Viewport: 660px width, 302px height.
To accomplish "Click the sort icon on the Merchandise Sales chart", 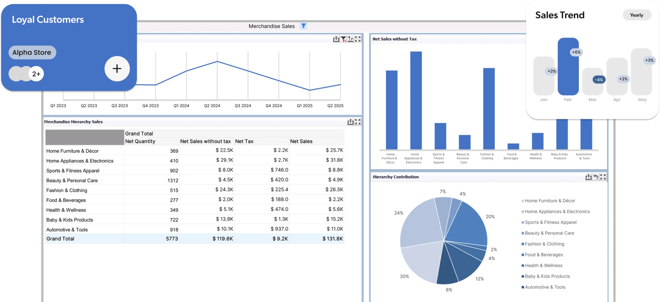I will [x=351, y=39].
